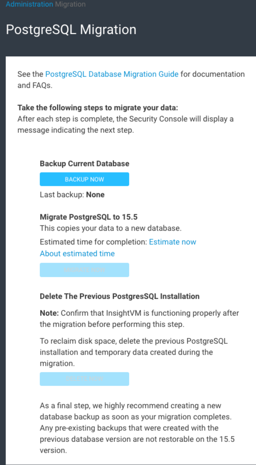Click the disabled DELETE NOW button
The height and width of the screenshot is (465, 256).
click(x=84, y=379)
